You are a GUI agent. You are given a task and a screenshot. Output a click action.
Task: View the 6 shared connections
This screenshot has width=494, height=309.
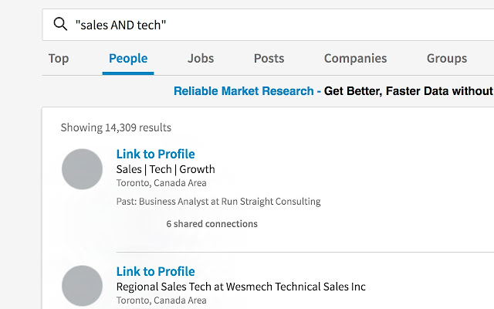211,224
